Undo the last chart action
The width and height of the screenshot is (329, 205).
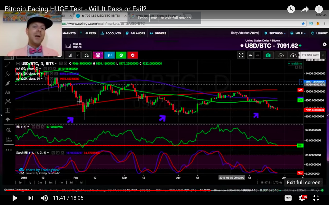point(250,55)
